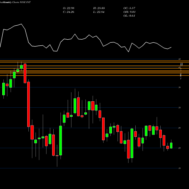189x189 pixels.
Task: Click the open price 'O: 22.98'
Action: pyautogui.click(x=69, y=8)
